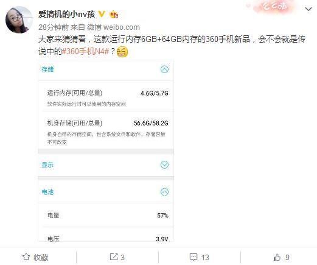The image size is (317, 265).
Task: Open the poster's profile avatar
Action: click(19, 19)
